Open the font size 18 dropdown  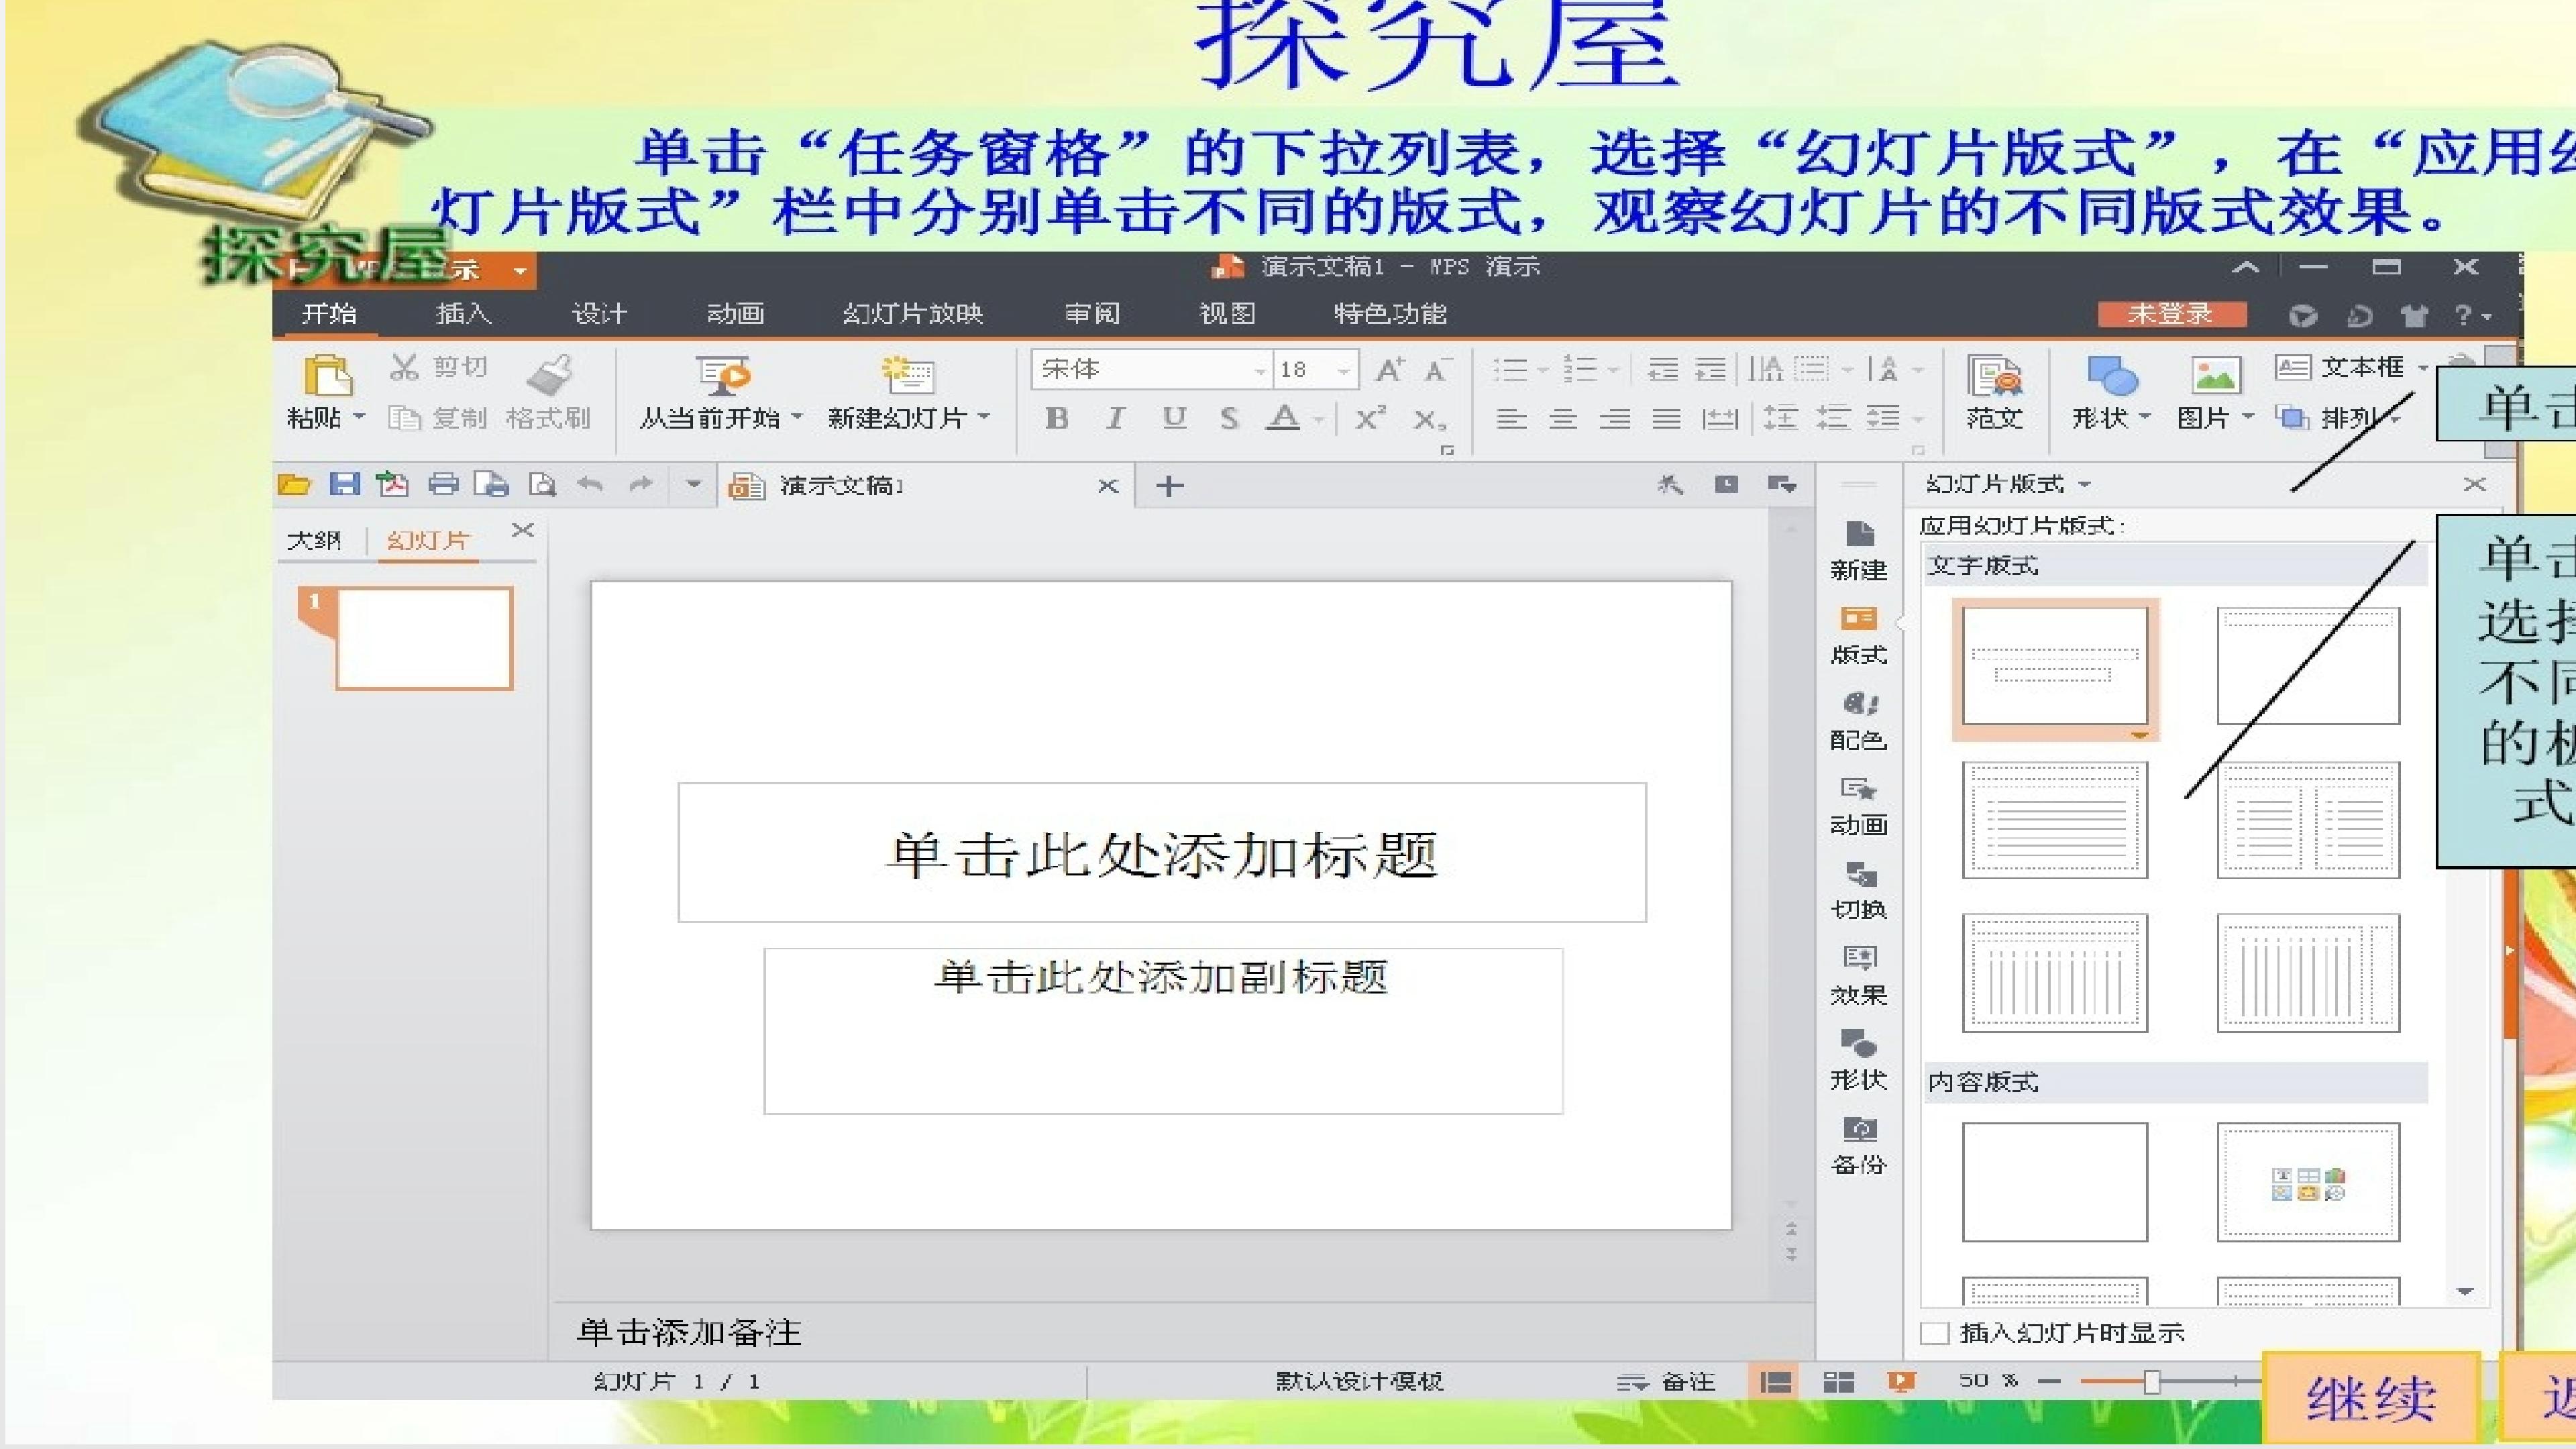coord(1343,371)
